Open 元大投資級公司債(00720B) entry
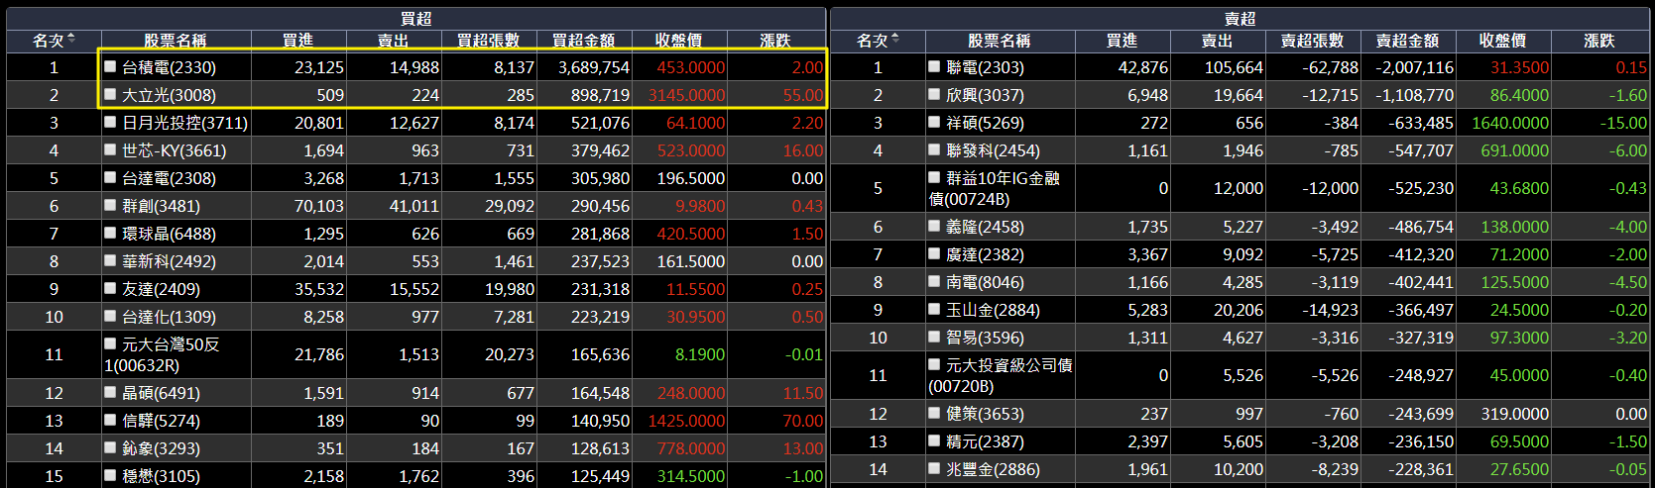The height and width of the screenshot is (488, 1655). click(1001, 375)
